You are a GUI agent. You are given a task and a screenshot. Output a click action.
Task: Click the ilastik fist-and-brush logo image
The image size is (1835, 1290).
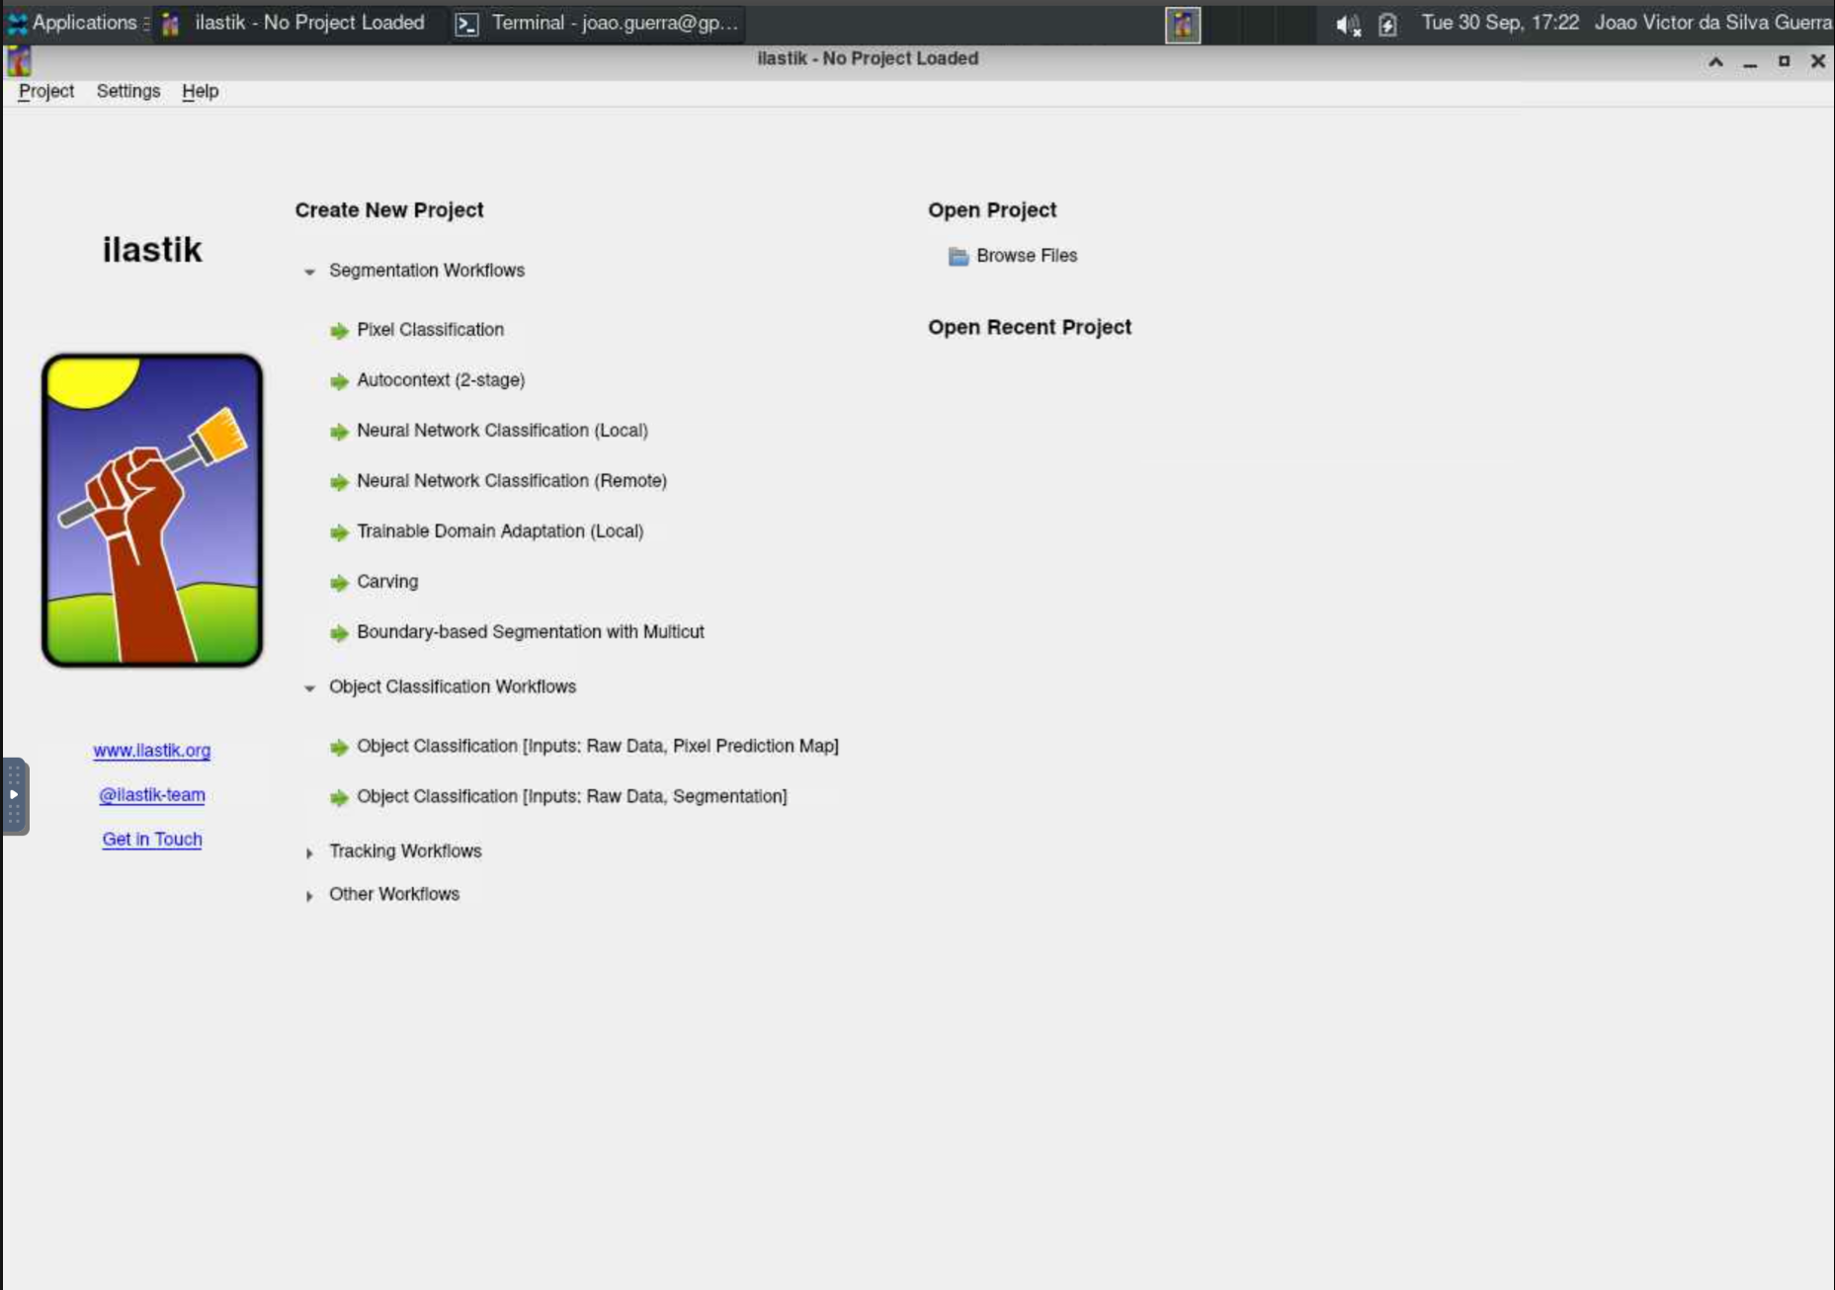tap(152, 510)
